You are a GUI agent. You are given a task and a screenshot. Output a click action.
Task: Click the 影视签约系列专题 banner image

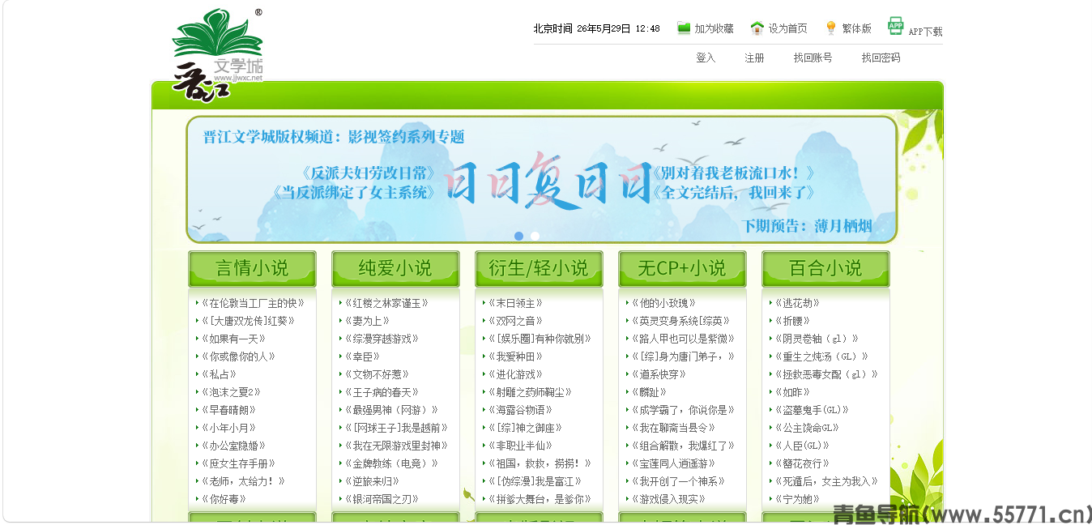click(541, 179)
